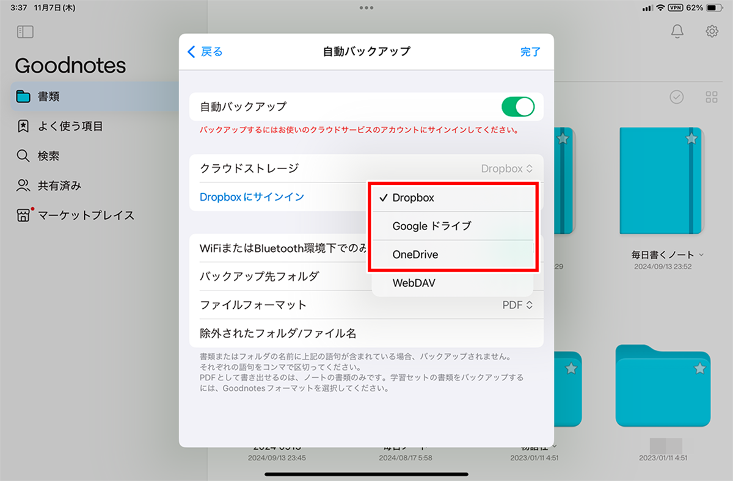Switch to grid view icon
The height and width of the screenshot is (481, 733).
click(712, 96)
